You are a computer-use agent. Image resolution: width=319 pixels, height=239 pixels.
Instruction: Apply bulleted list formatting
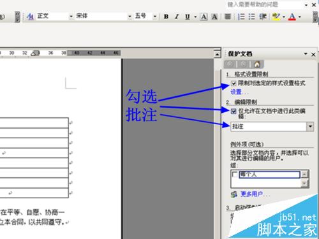click(252, 17)
